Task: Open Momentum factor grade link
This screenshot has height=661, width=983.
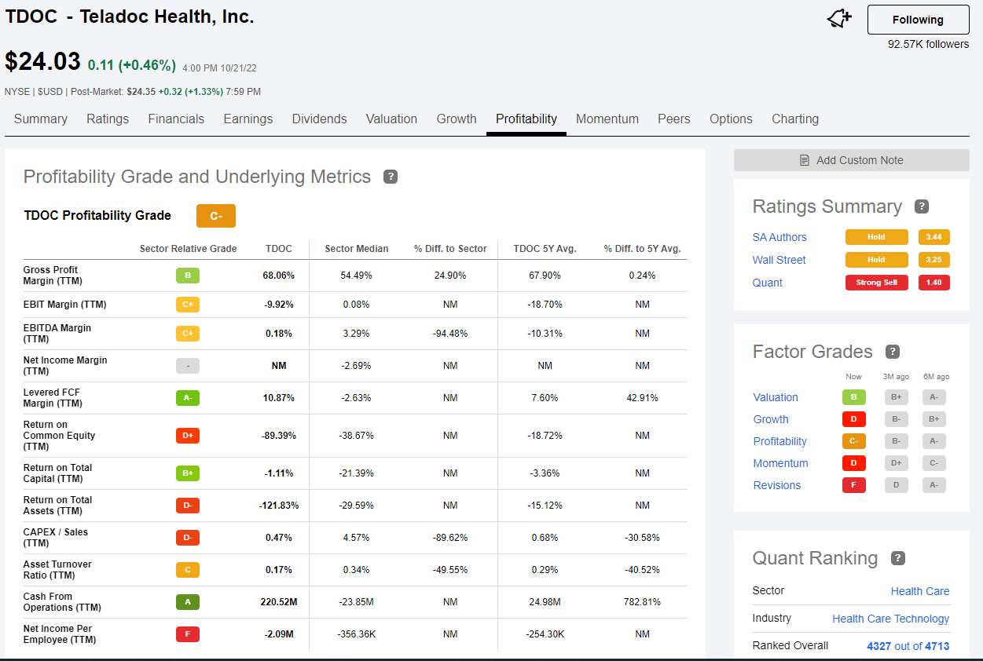Action: [781, 463]
